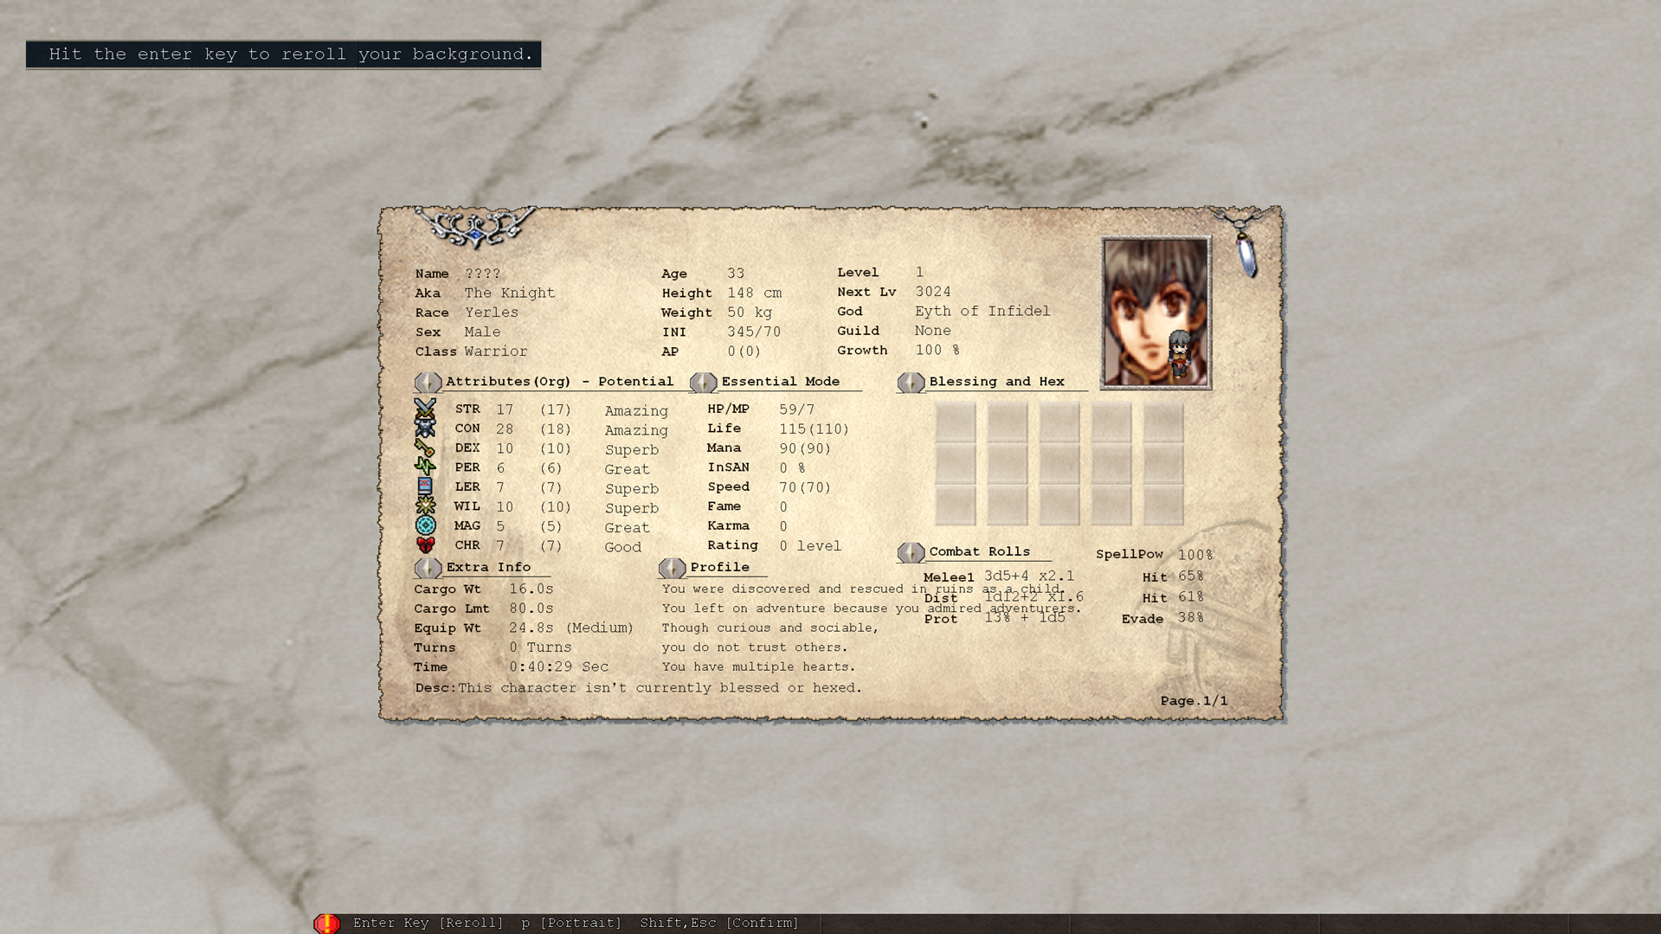1661x934 pixels.
Task: Click the CHR red heart icon
Action: click(425, 545)
